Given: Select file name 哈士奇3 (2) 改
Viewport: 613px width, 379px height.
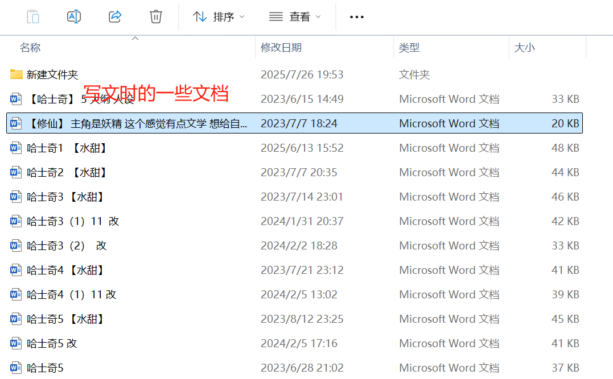Looking at the screenshot, I should [x=67, y=246].
